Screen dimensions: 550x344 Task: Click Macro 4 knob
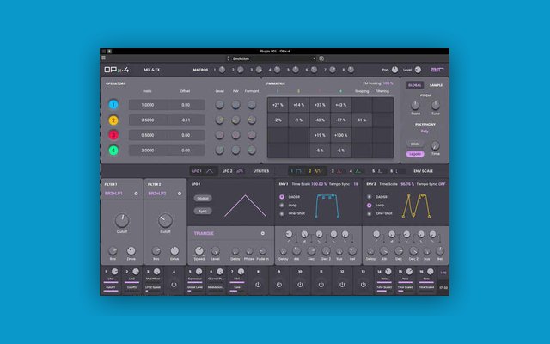pos(277,70)
